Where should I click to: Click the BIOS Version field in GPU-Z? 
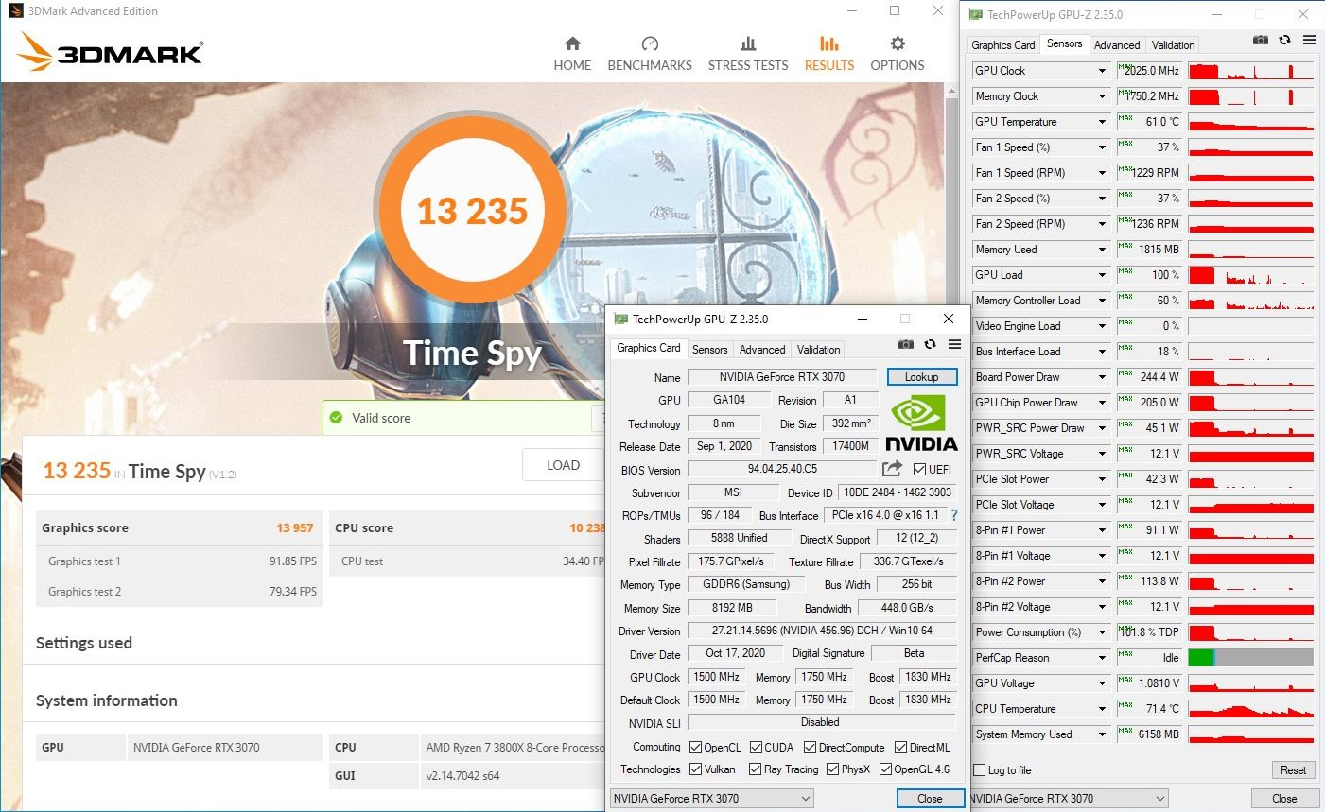tap(782, 469)
